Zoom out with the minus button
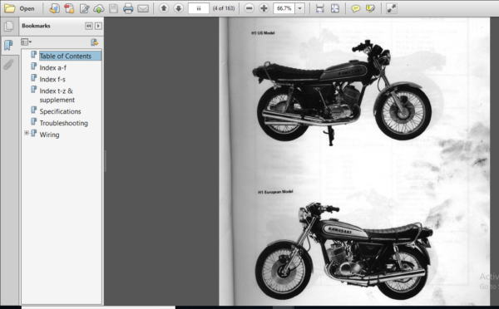Viewport: 499px width, 309px height. (249, 8)
